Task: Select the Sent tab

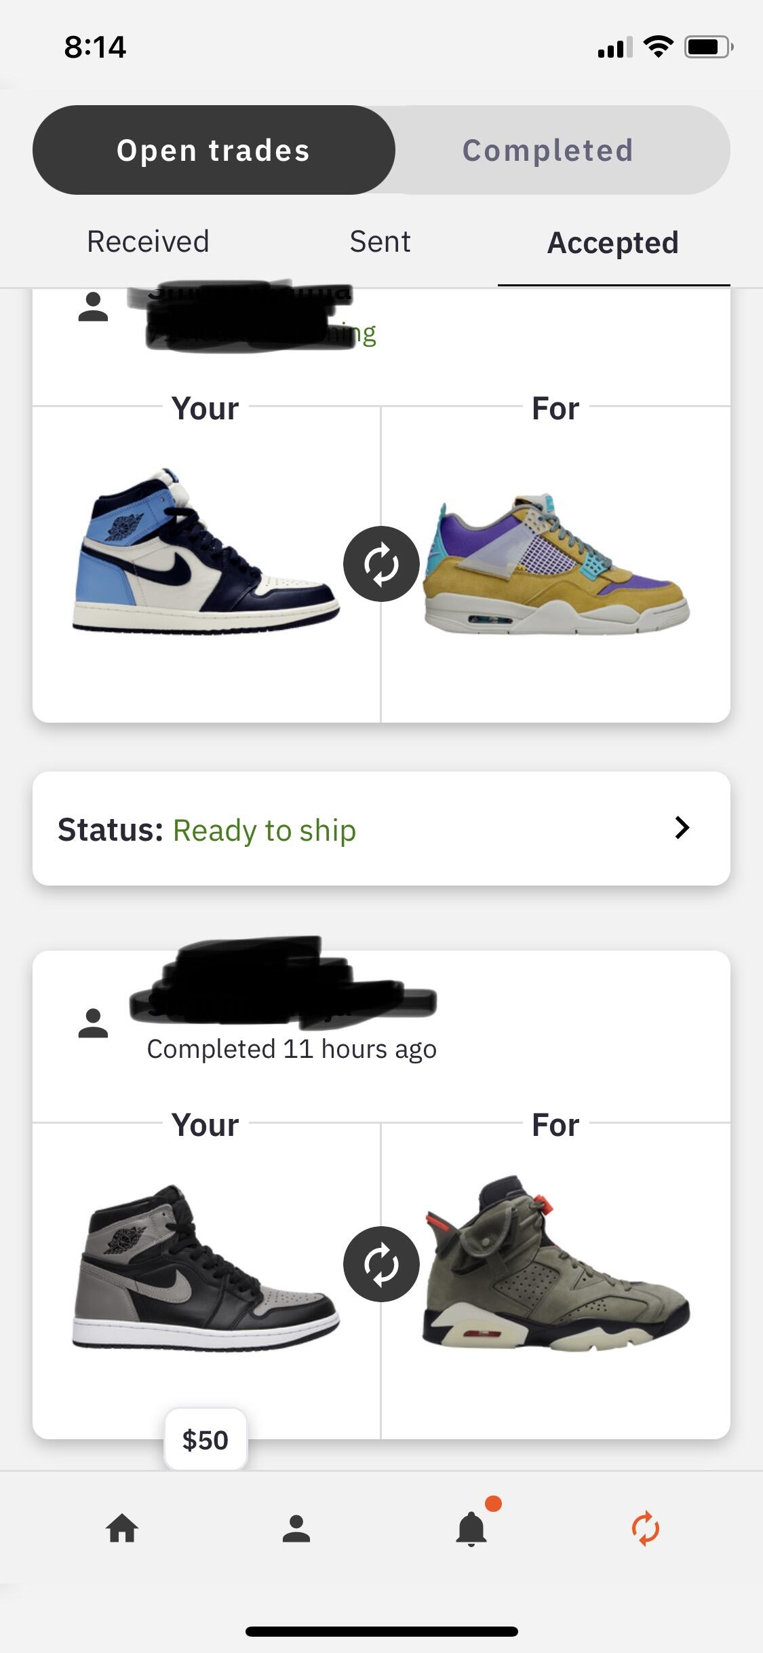Action: click(380, 242)
